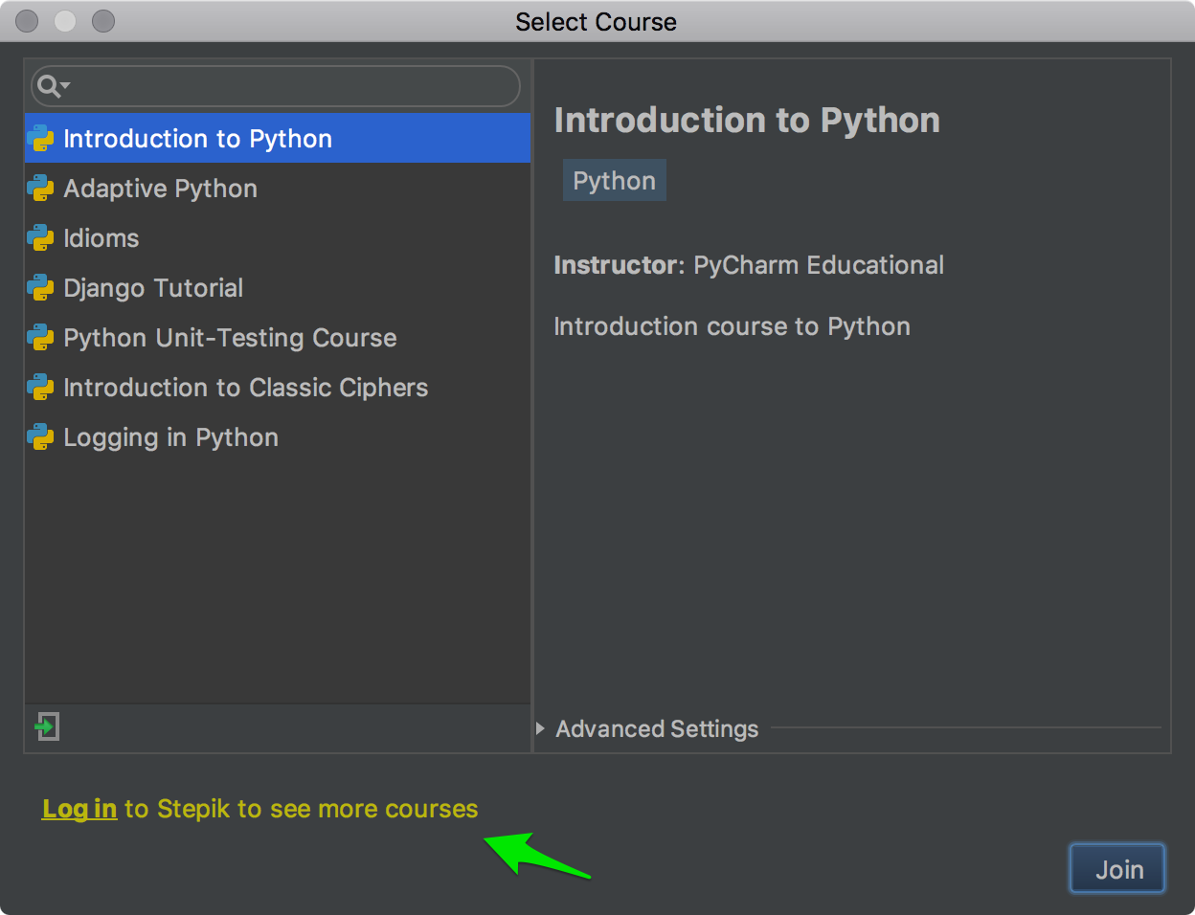Select Python Unit-Testing Course
The height and width of the screenshot is (915, 1195).
click(278, 338)
